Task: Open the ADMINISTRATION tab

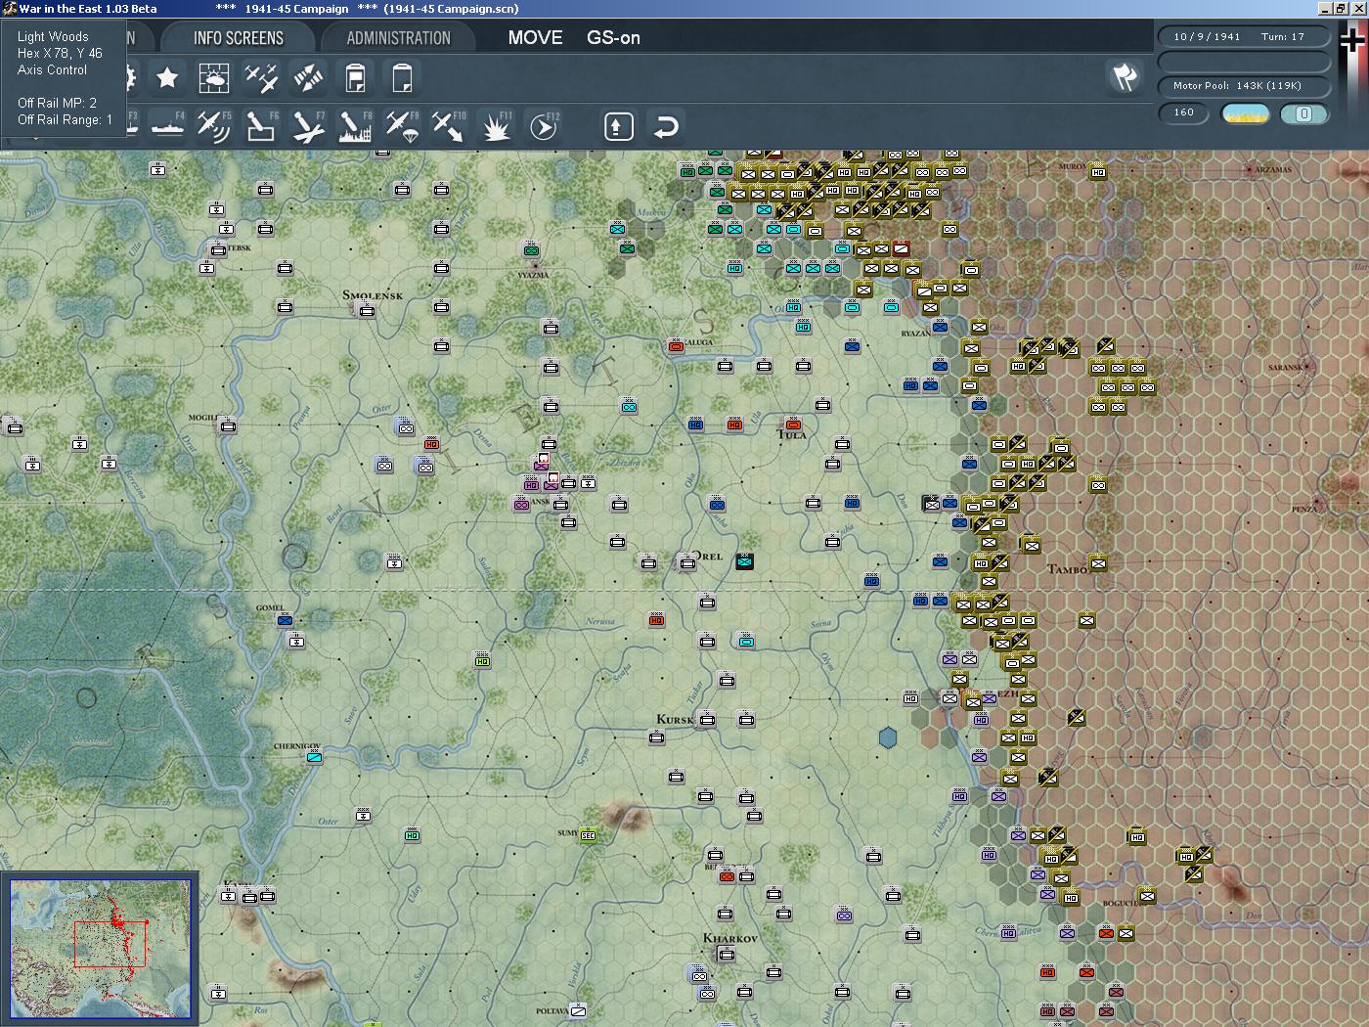Action: (x=398, y=38)
